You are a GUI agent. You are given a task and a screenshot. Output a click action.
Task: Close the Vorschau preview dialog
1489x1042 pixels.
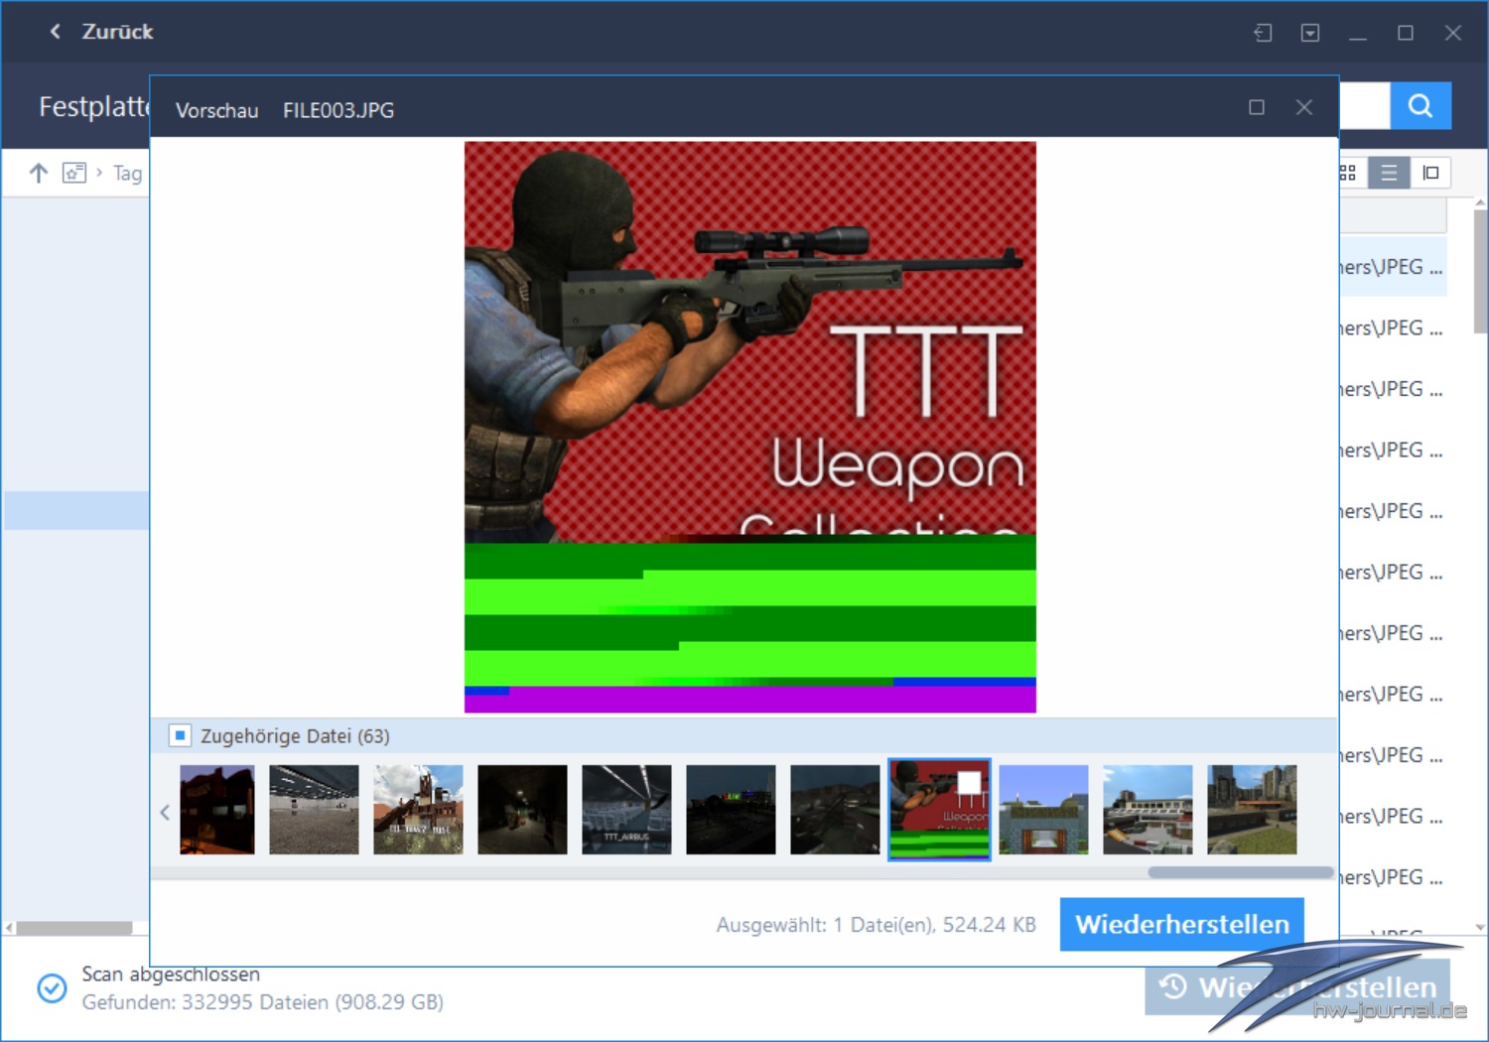[x=1304, y=107]
